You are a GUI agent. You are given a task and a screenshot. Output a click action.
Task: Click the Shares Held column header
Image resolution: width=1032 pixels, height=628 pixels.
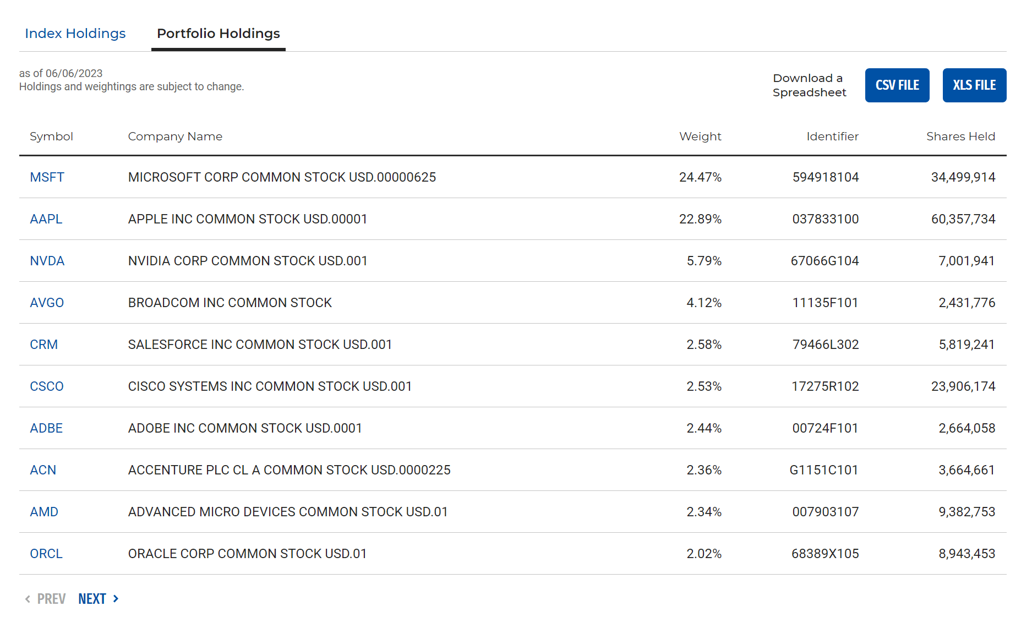960,136
